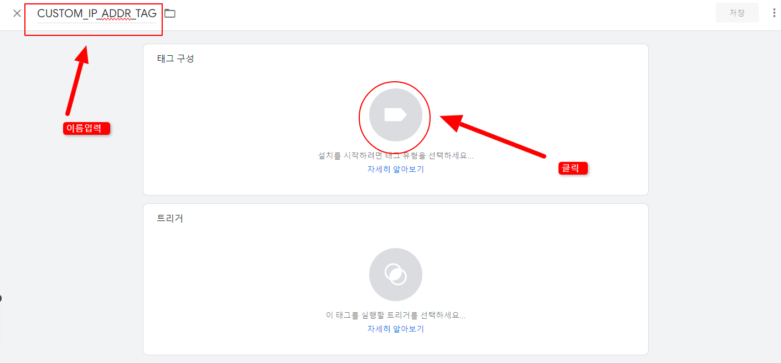Click the 저장 button to save the tag

(x=737, y=12)
